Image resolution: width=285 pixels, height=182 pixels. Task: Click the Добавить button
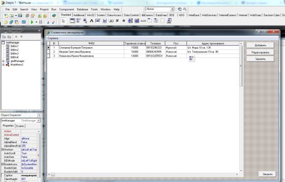coord(260,45)
